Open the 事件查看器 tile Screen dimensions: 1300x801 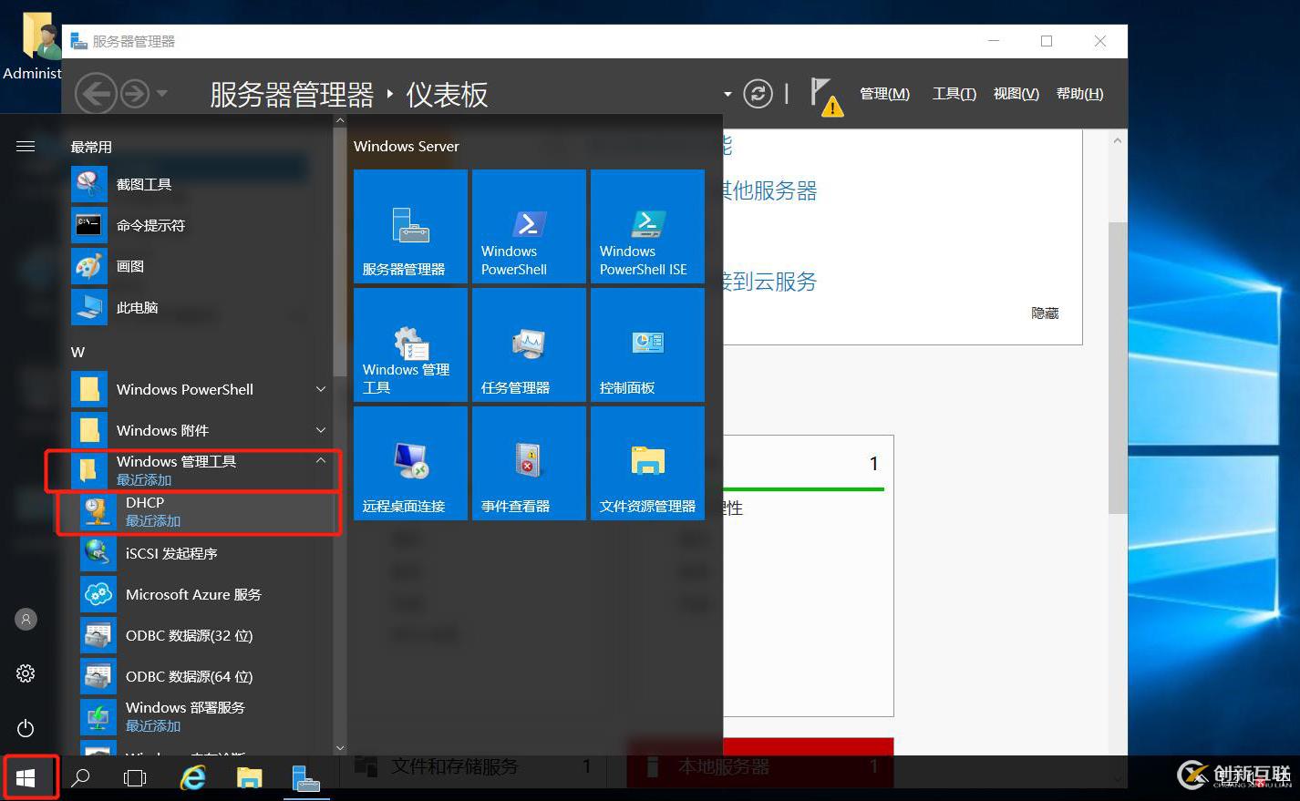click(x=529, y=463)
